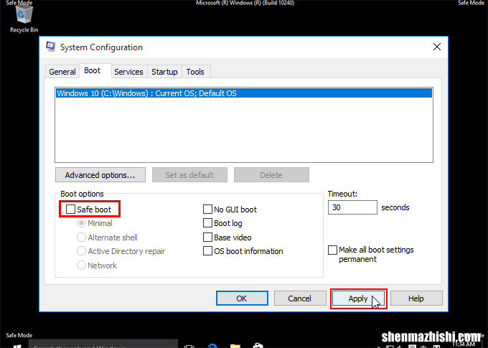The width and height of the screenshot is (488, 348).
Task: Select Active Directory repair option
Action: point(81,251)
